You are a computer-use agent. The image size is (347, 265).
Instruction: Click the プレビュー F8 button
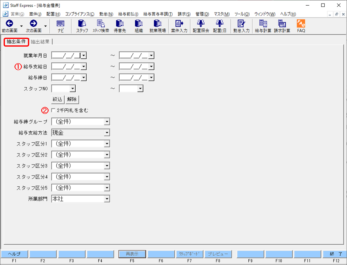pos(218,254)
